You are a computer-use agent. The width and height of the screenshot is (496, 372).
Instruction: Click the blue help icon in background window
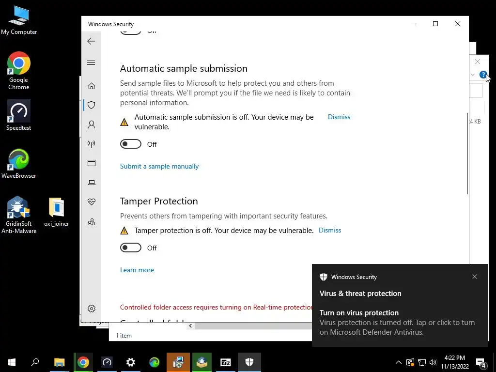pyautogui.click(x=483, y=75)
